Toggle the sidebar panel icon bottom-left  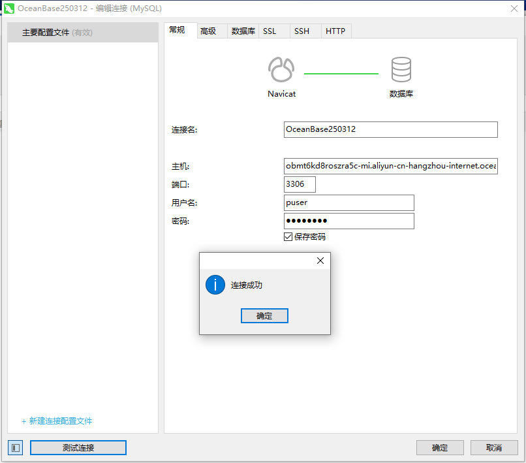tap(16, 447)
